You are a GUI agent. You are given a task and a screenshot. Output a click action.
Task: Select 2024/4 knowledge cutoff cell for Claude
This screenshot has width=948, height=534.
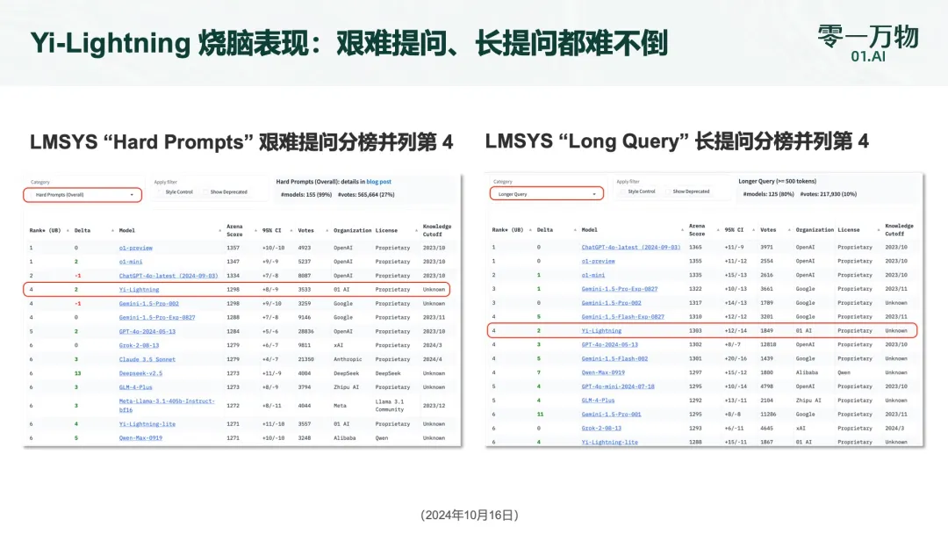point(432,359)
